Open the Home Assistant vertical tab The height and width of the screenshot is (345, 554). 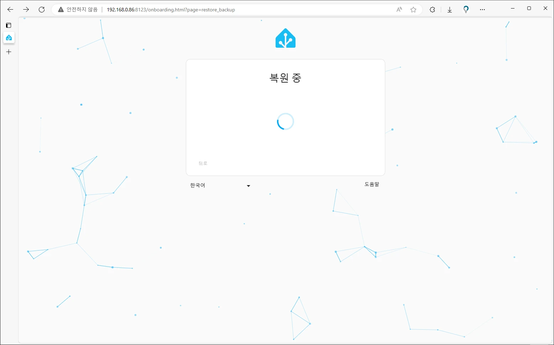(9, 38)
